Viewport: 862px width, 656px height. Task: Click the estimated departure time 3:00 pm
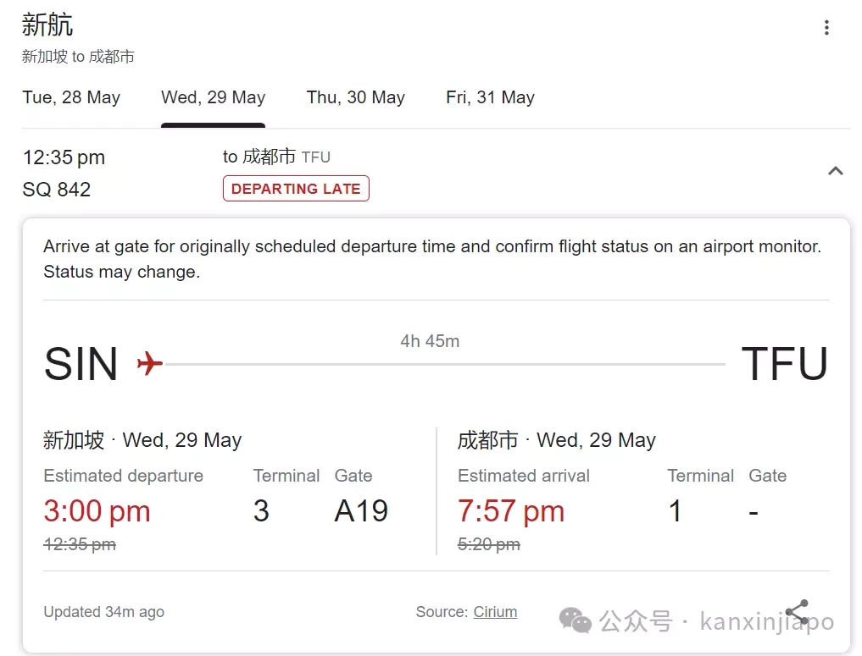[97, 511]
